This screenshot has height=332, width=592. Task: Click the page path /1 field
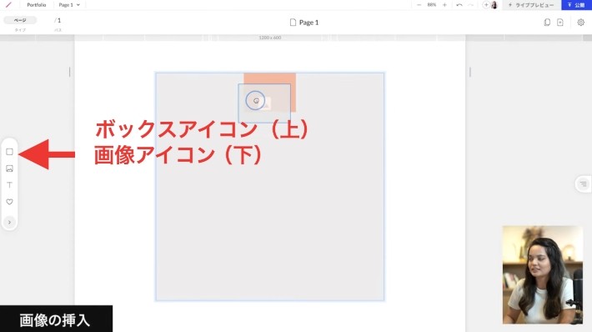58,20
